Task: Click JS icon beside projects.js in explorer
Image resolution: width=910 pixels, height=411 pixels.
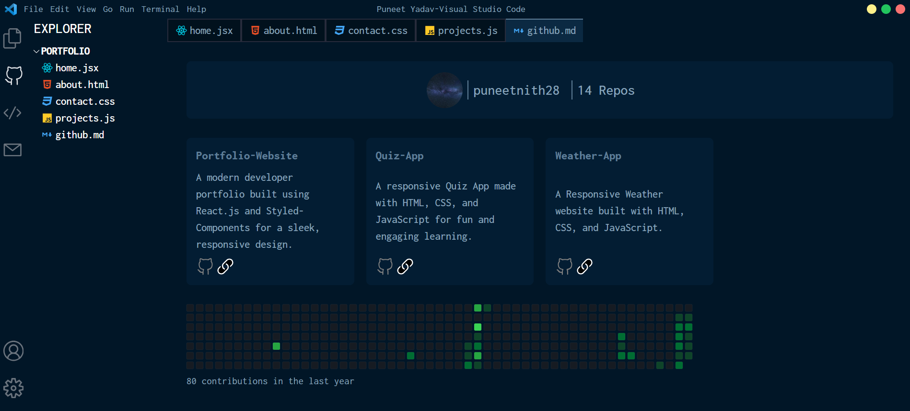Action: (47, 118)
